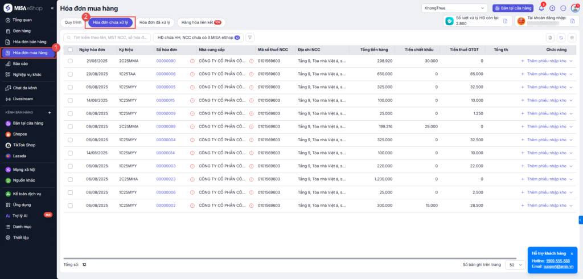Click the refresh icon above the table
Image resolution: width=583 pixels, height=279 pixels.
tap(561, 38)
